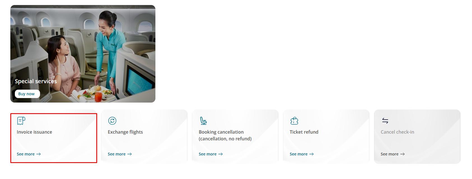Click the Ticket refund ticket icon
This screenshot has height=179, width=472.
coord(294,121)
